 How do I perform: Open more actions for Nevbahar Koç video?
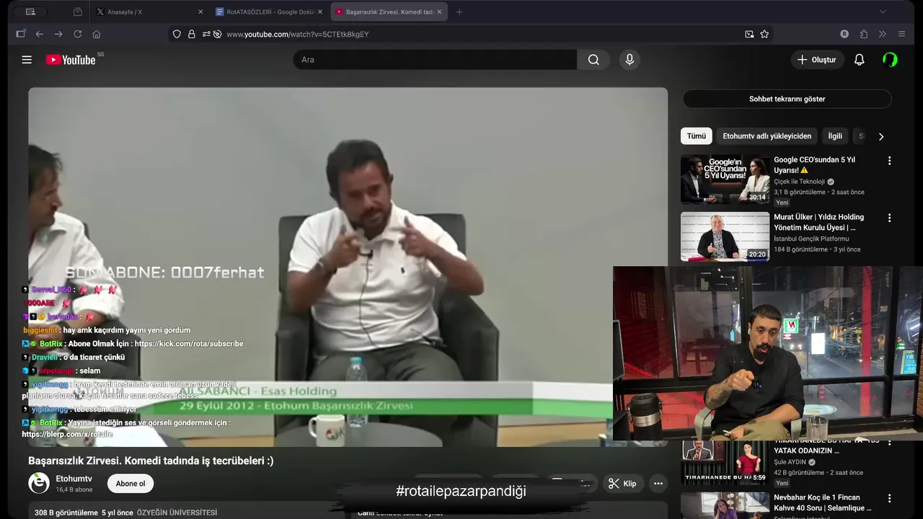click(889, 498)
